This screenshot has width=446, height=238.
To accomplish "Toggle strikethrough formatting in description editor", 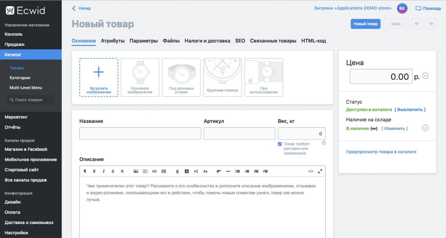I will coord(122,171).
